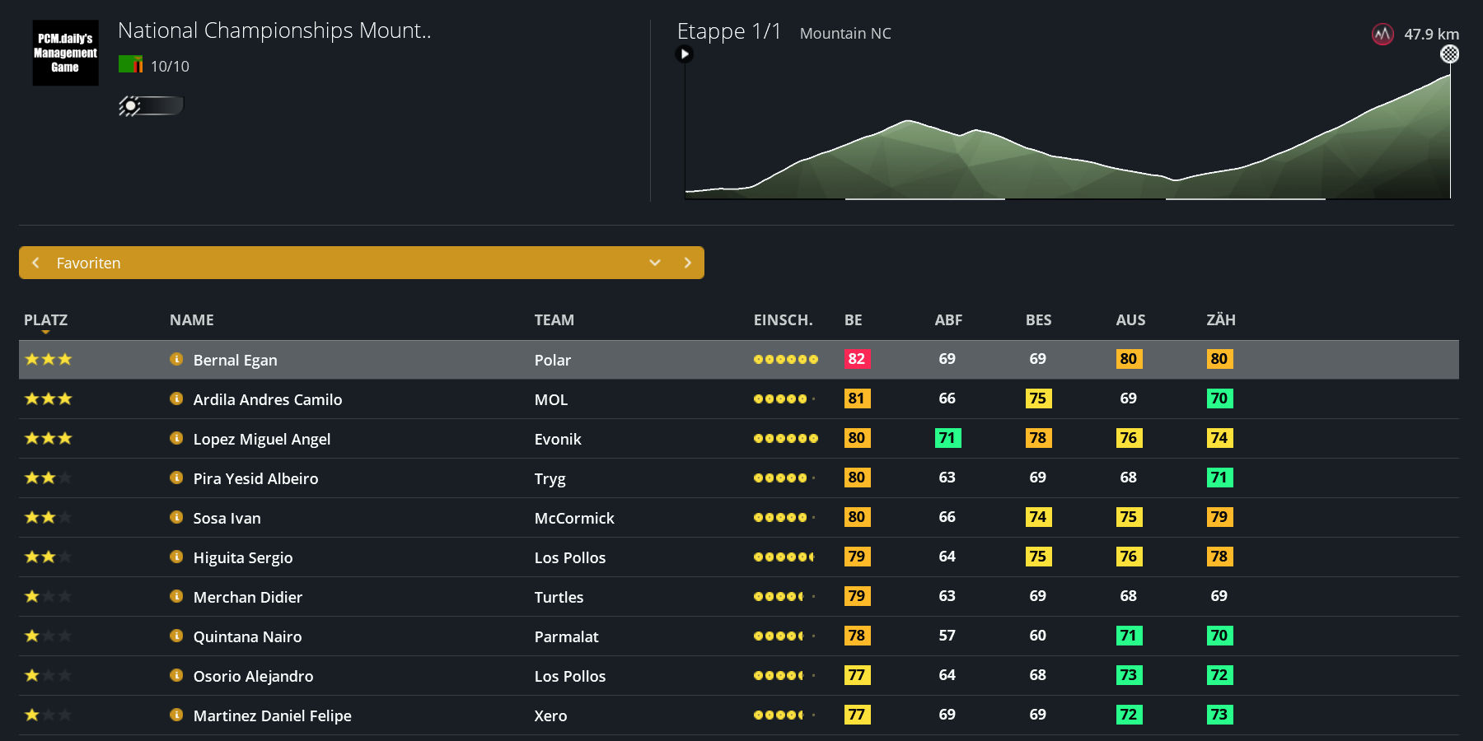Click the Etappe 1/1 title
The image size is (1483, 741).
click(729, 31)
